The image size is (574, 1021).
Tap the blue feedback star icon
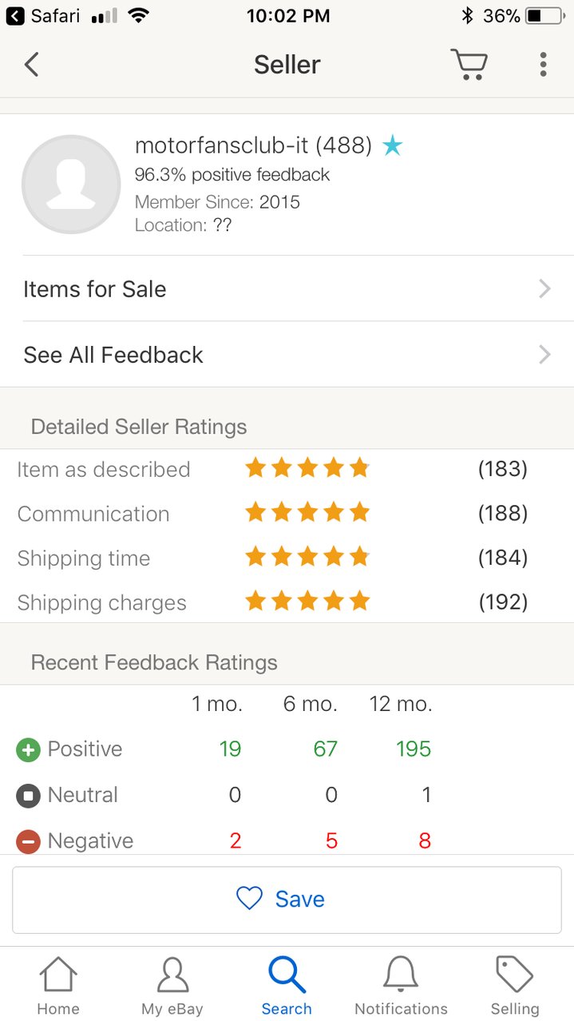tap(392, 145)
